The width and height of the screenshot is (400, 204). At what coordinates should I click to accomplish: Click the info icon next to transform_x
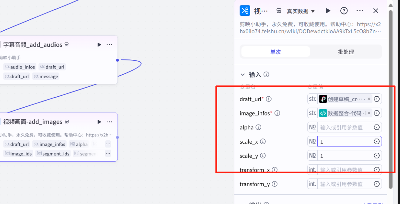(x=275, y=170)
